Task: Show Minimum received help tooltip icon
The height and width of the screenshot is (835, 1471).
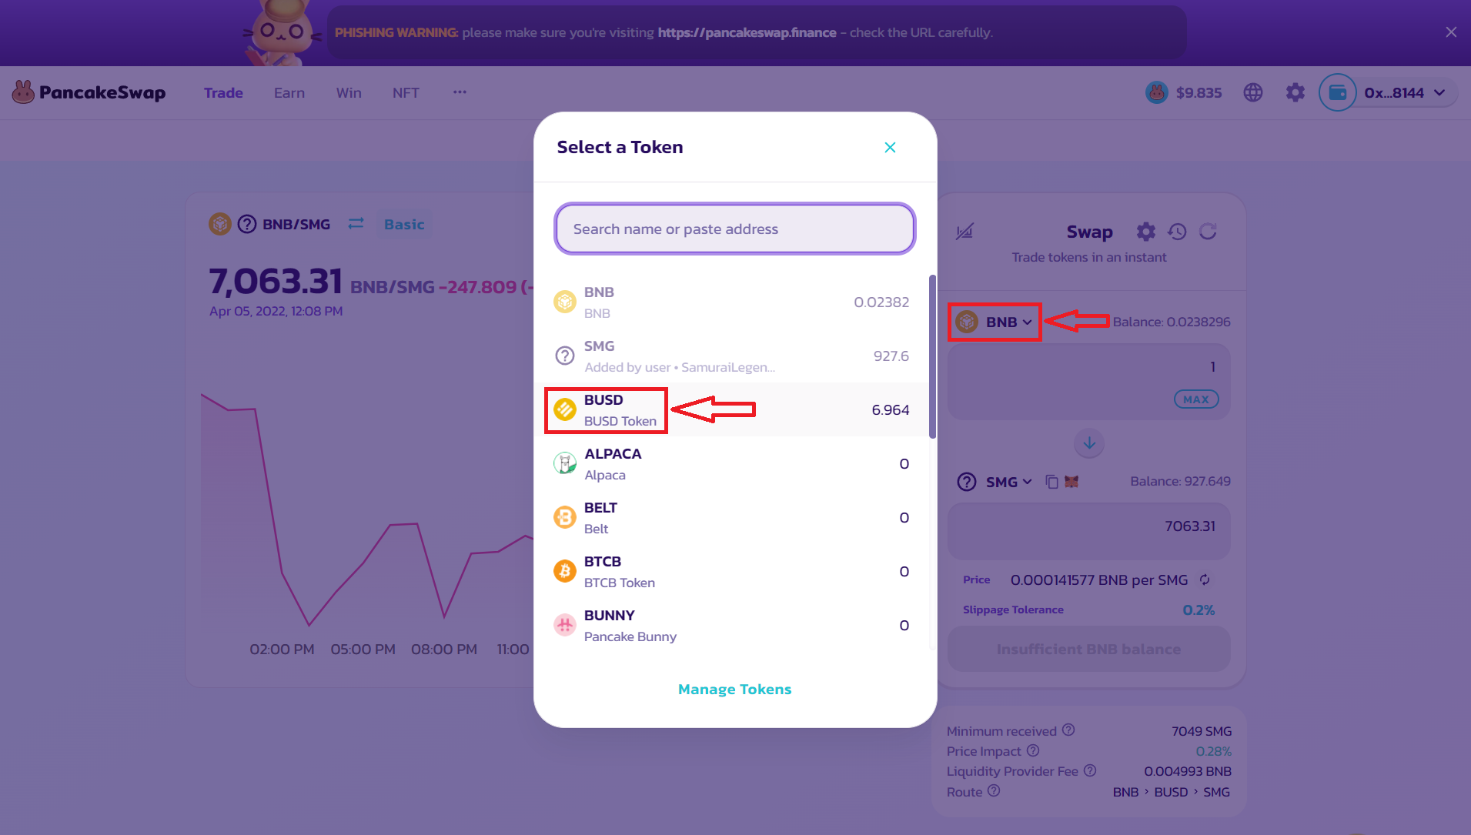Action: point(1068,730)
